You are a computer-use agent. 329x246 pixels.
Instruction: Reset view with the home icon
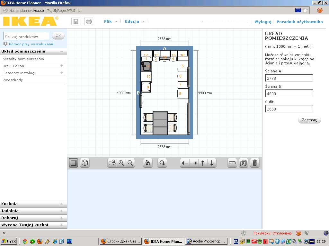(x=148, y=163)
